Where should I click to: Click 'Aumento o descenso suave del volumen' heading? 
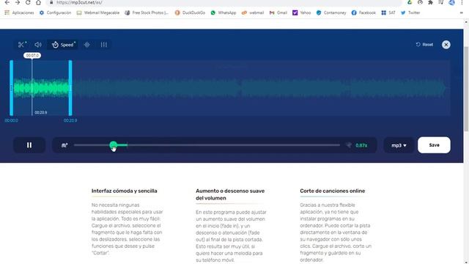(230, 194)
